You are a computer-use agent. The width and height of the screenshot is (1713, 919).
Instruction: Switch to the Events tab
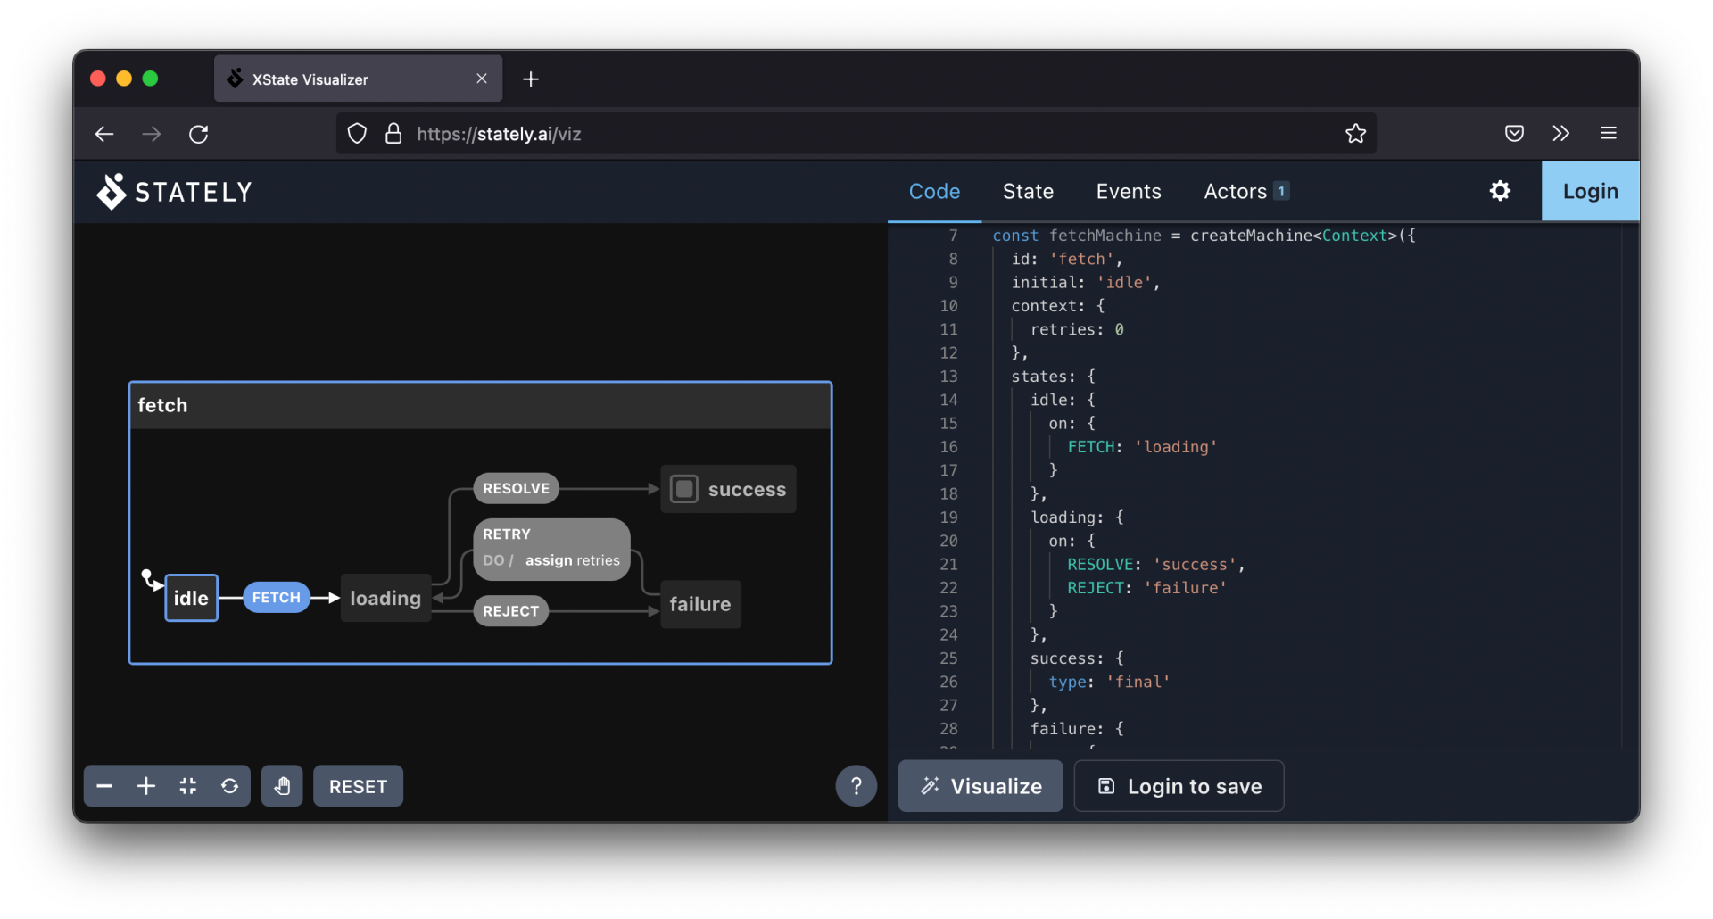pos(1129,191)
